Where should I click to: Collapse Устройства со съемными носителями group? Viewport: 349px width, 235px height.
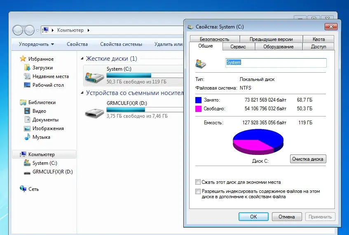click(x=82, y=93)
